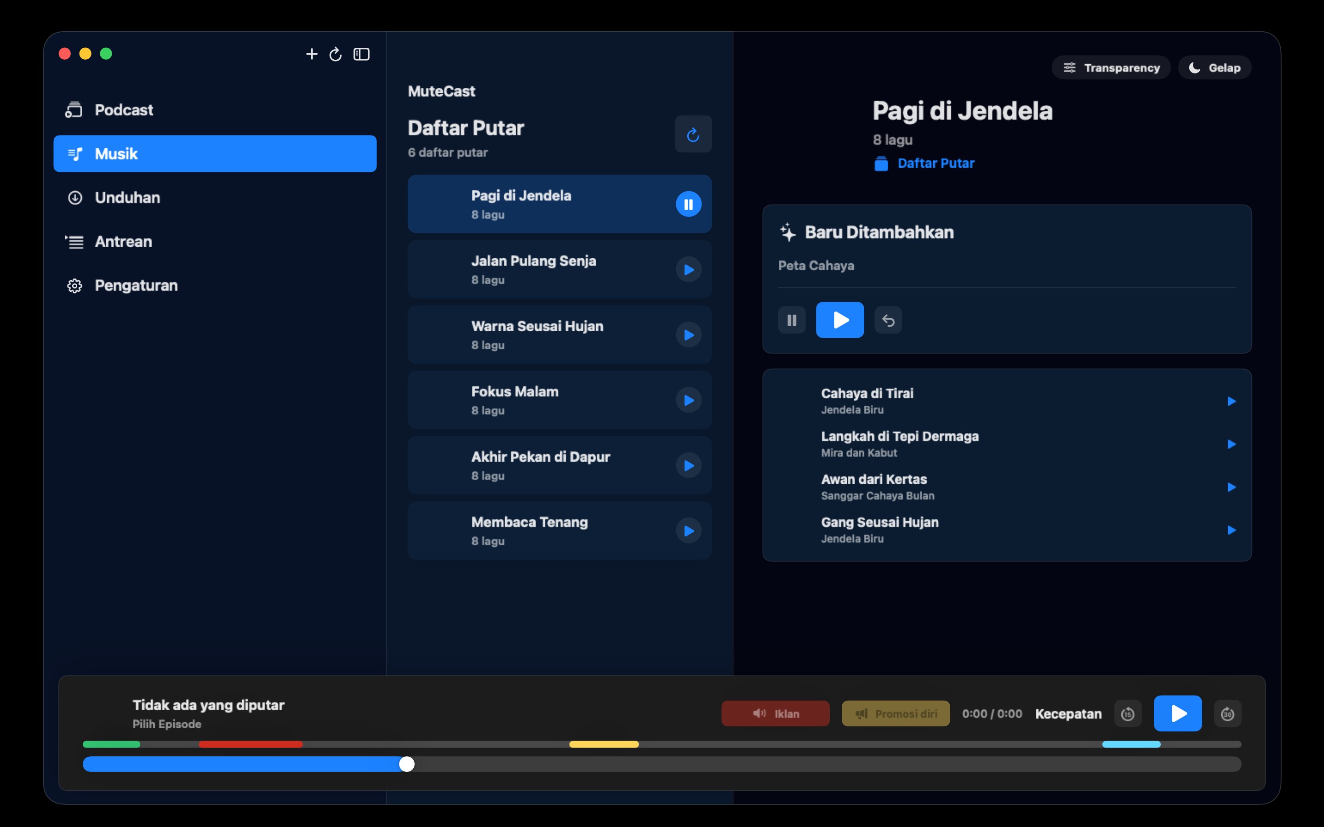Play the Membaca Tenang playlist
Screen dimensions: 1324x827
pyautogui.click(x=688, y=531)
